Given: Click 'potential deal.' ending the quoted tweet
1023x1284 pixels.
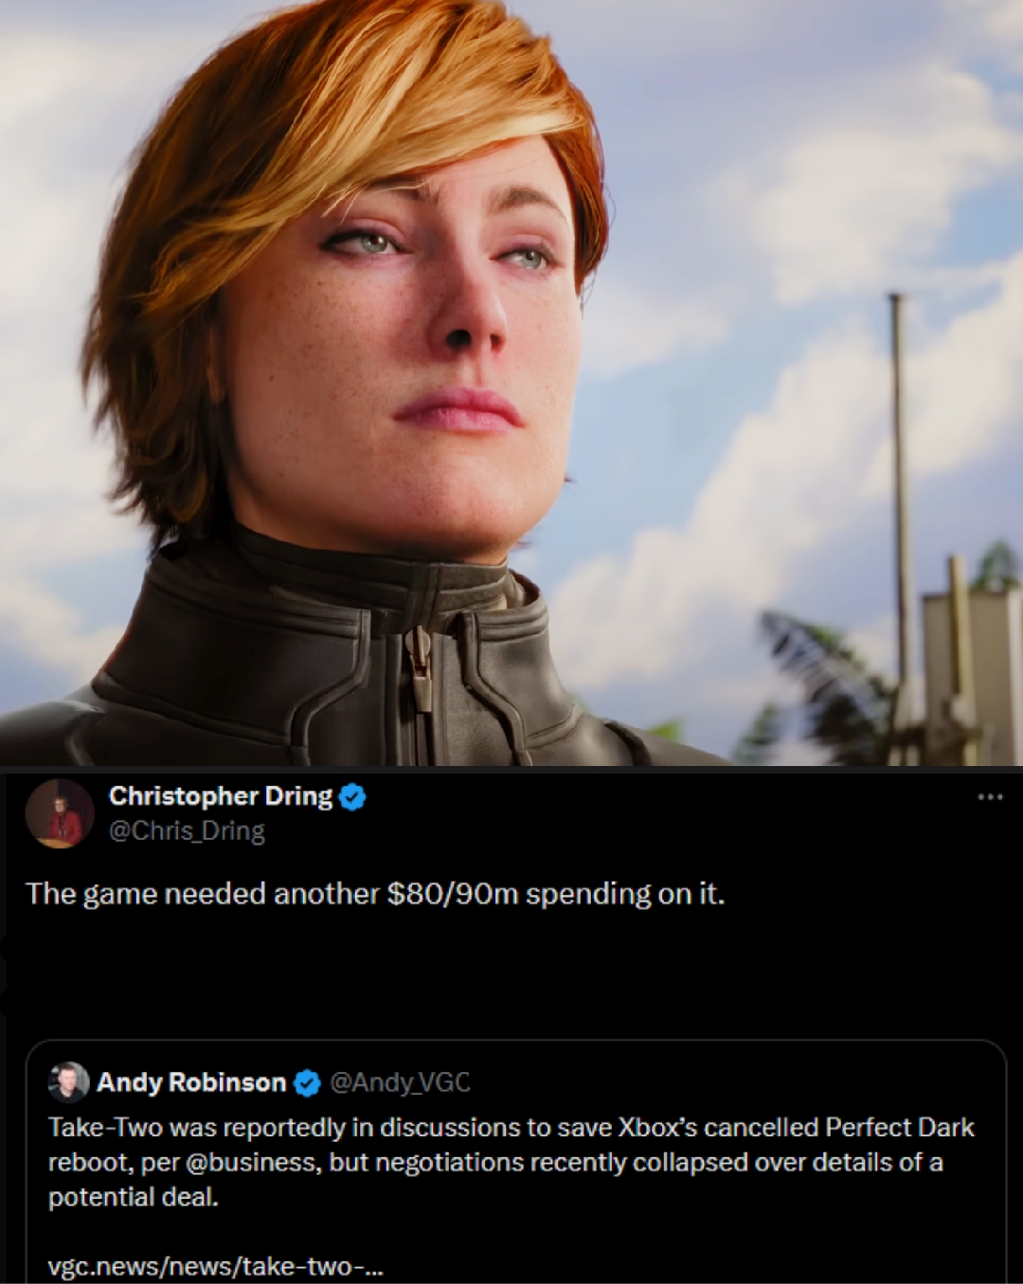Looking at the screenshot, I should tap(134, 1198).
